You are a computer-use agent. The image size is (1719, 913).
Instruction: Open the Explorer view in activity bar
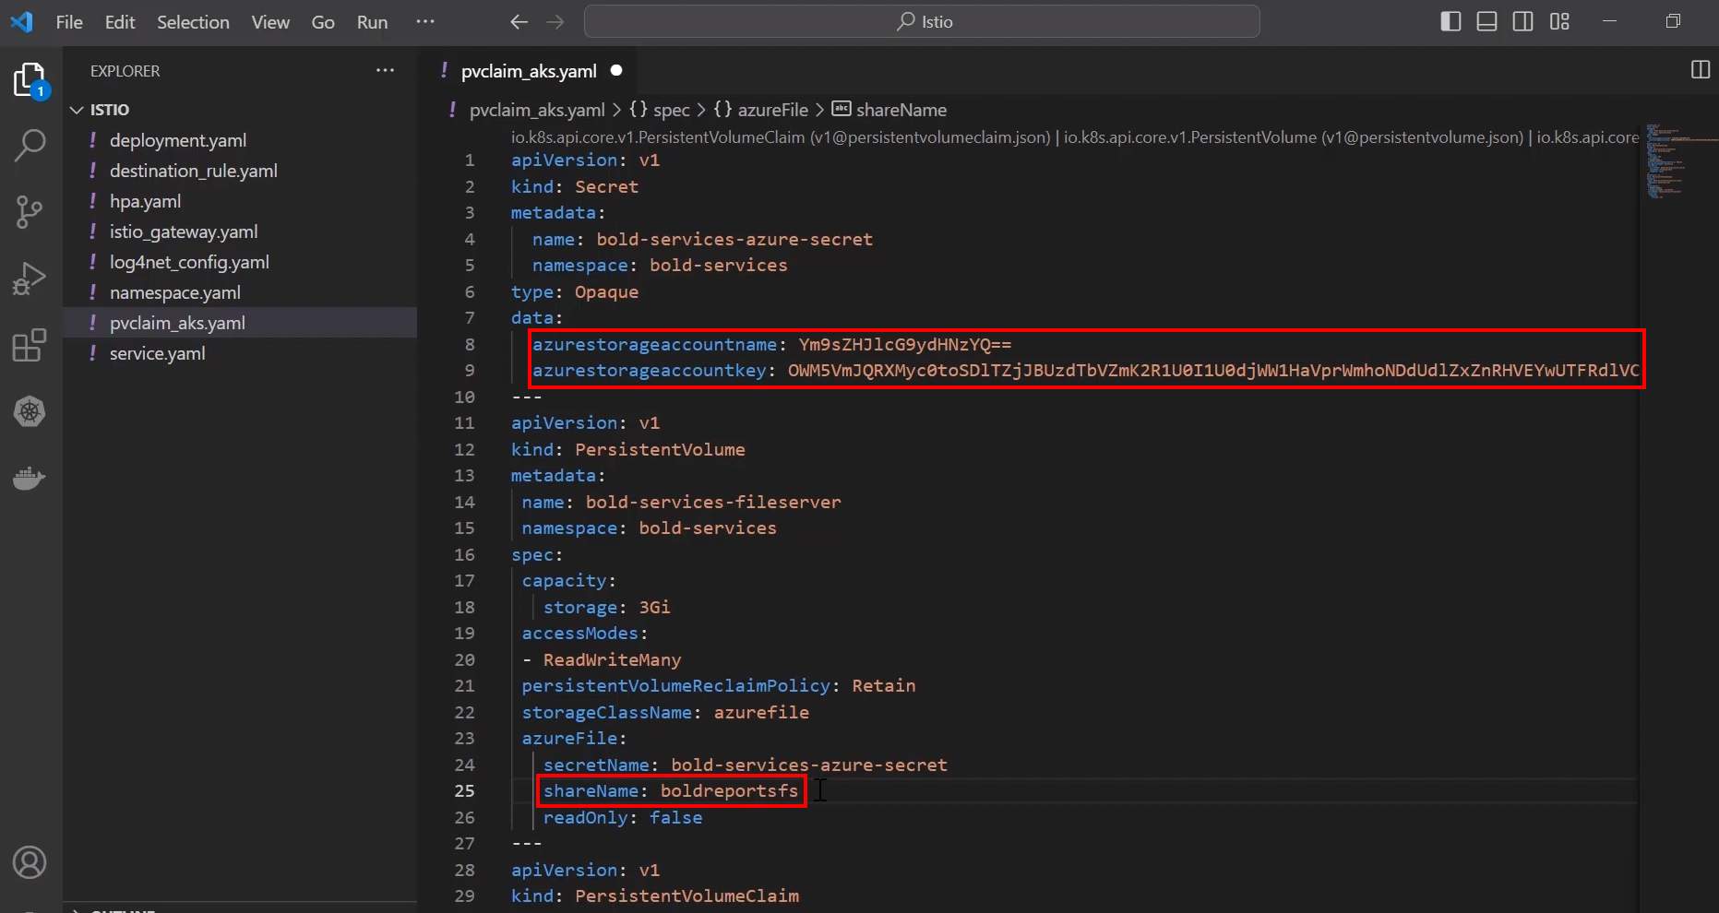click(30, 80)
